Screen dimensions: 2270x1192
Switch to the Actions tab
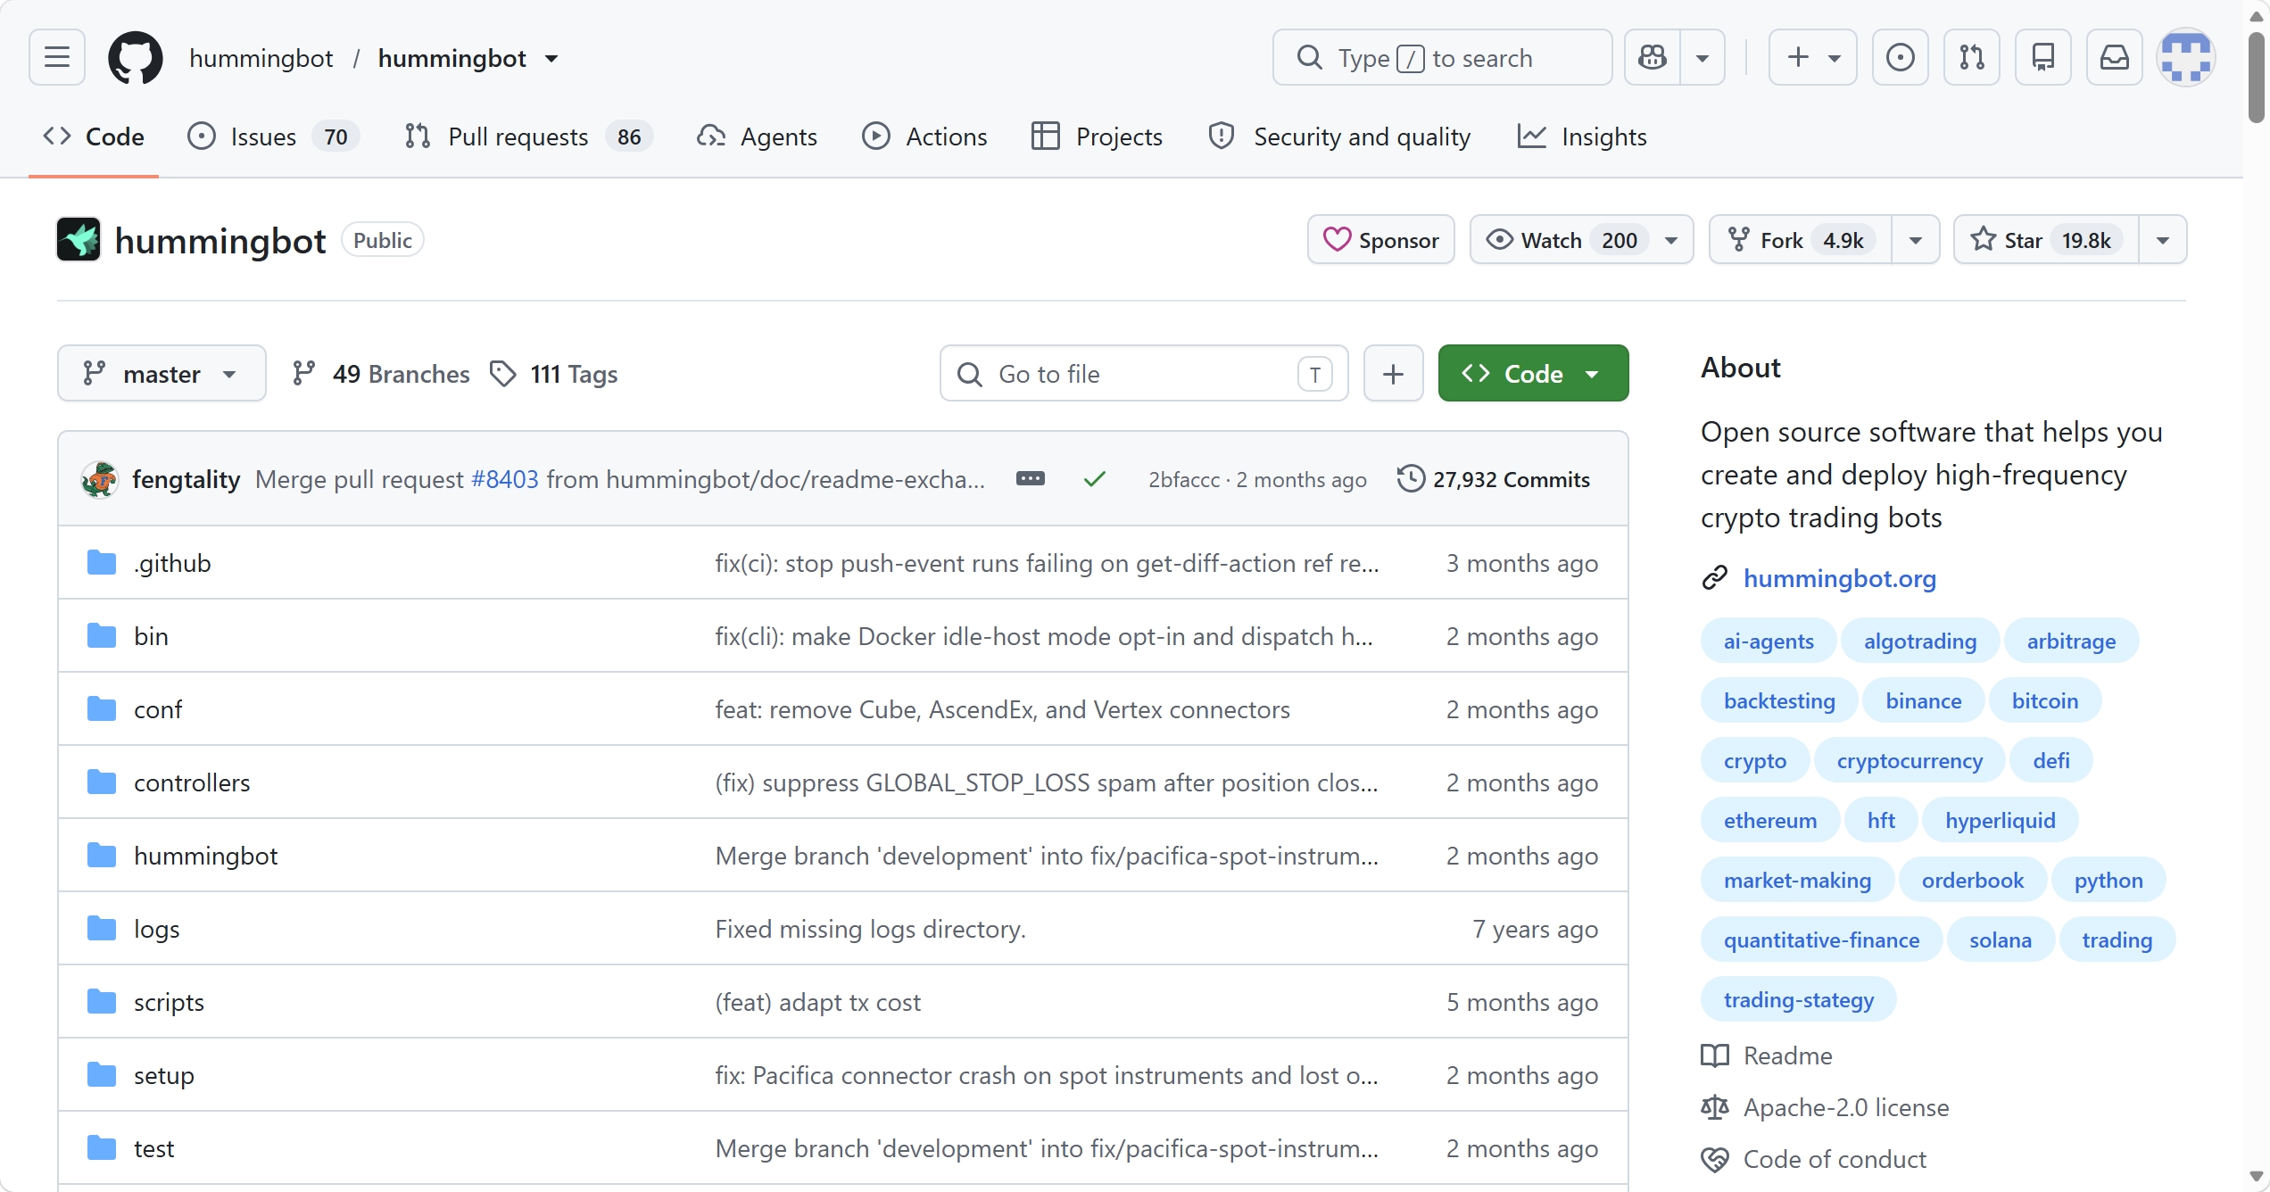coord(924,137)
